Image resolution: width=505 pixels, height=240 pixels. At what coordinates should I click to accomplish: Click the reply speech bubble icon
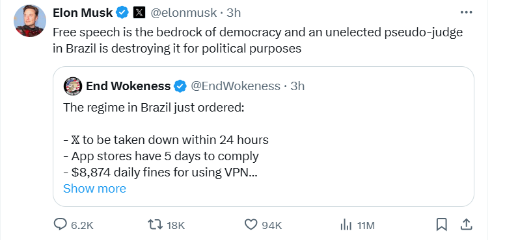click(60, 224)
